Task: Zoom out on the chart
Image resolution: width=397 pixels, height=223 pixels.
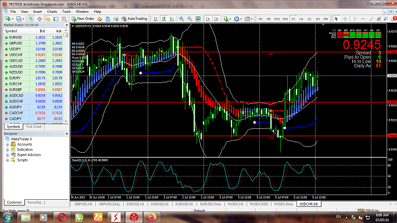Action: [x=189, y=19]
